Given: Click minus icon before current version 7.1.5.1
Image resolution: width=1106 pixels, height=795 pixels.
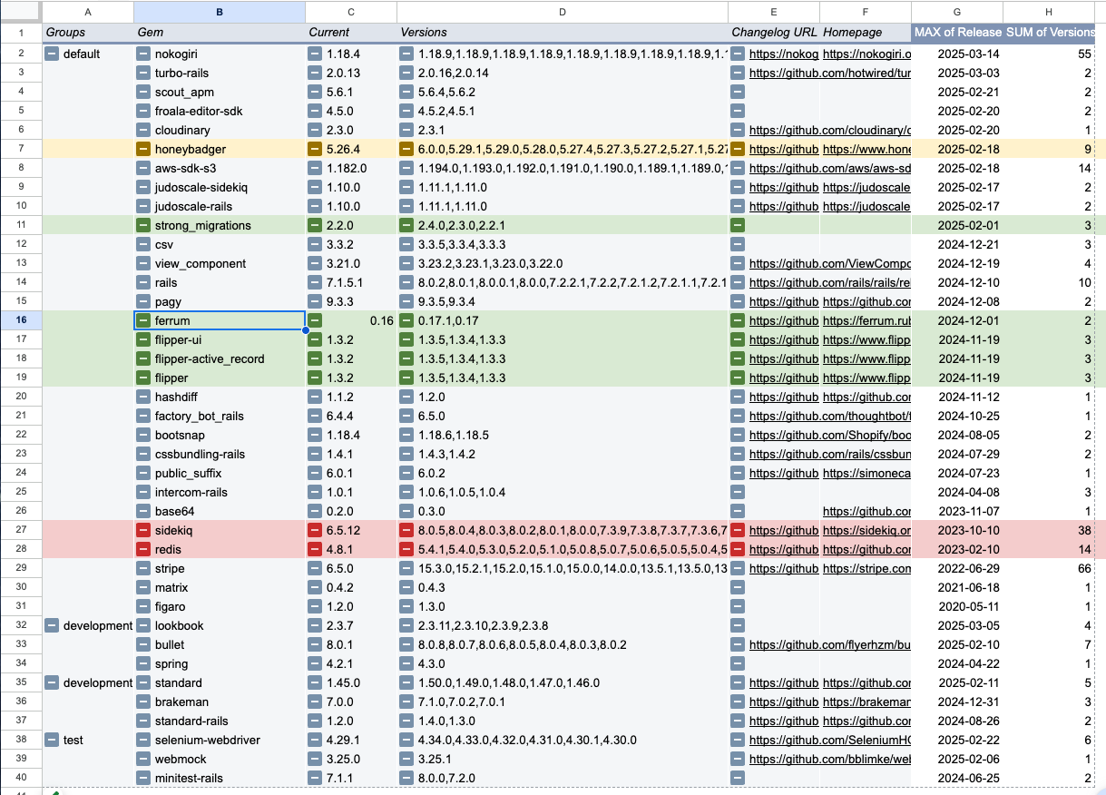Looking at the screenshot, I should [x=315, y=283].
